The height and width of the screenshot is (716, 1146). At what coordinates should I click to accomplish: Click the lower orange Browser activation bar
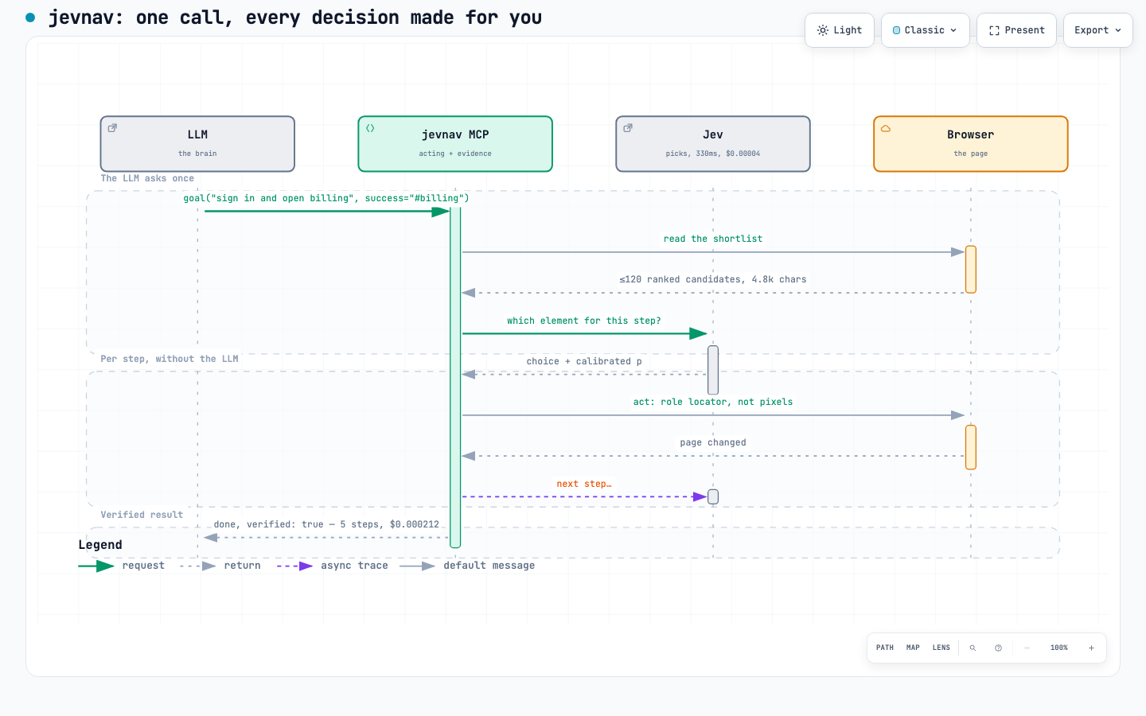point(971,447)
